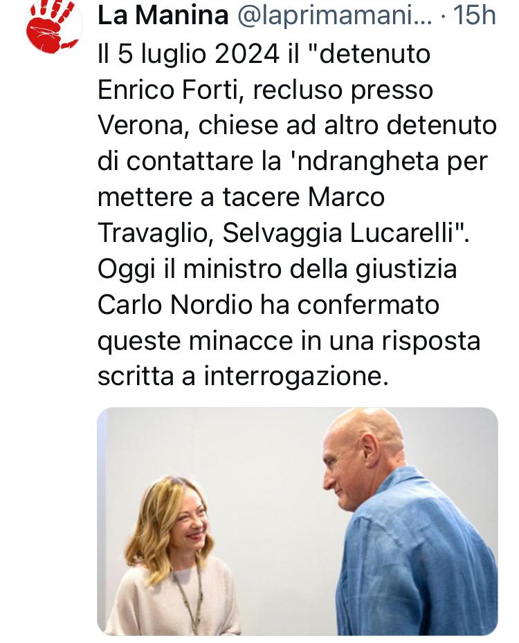This screenshot has height=643, width=519.
Task: Tap the 'queste minacce in una risposta' line
Action: coord(289,341)
